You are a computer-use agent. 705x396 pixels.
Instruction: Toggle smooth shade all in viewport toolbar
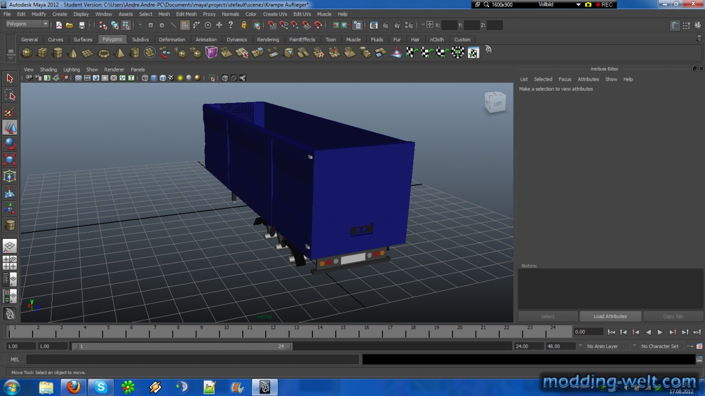153,78
